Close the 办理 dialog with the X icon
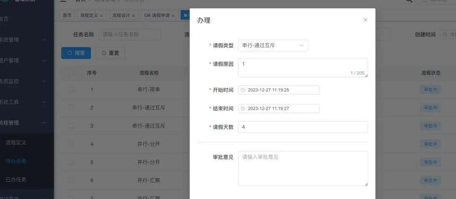The image size is (456, 199). point(365,20)
